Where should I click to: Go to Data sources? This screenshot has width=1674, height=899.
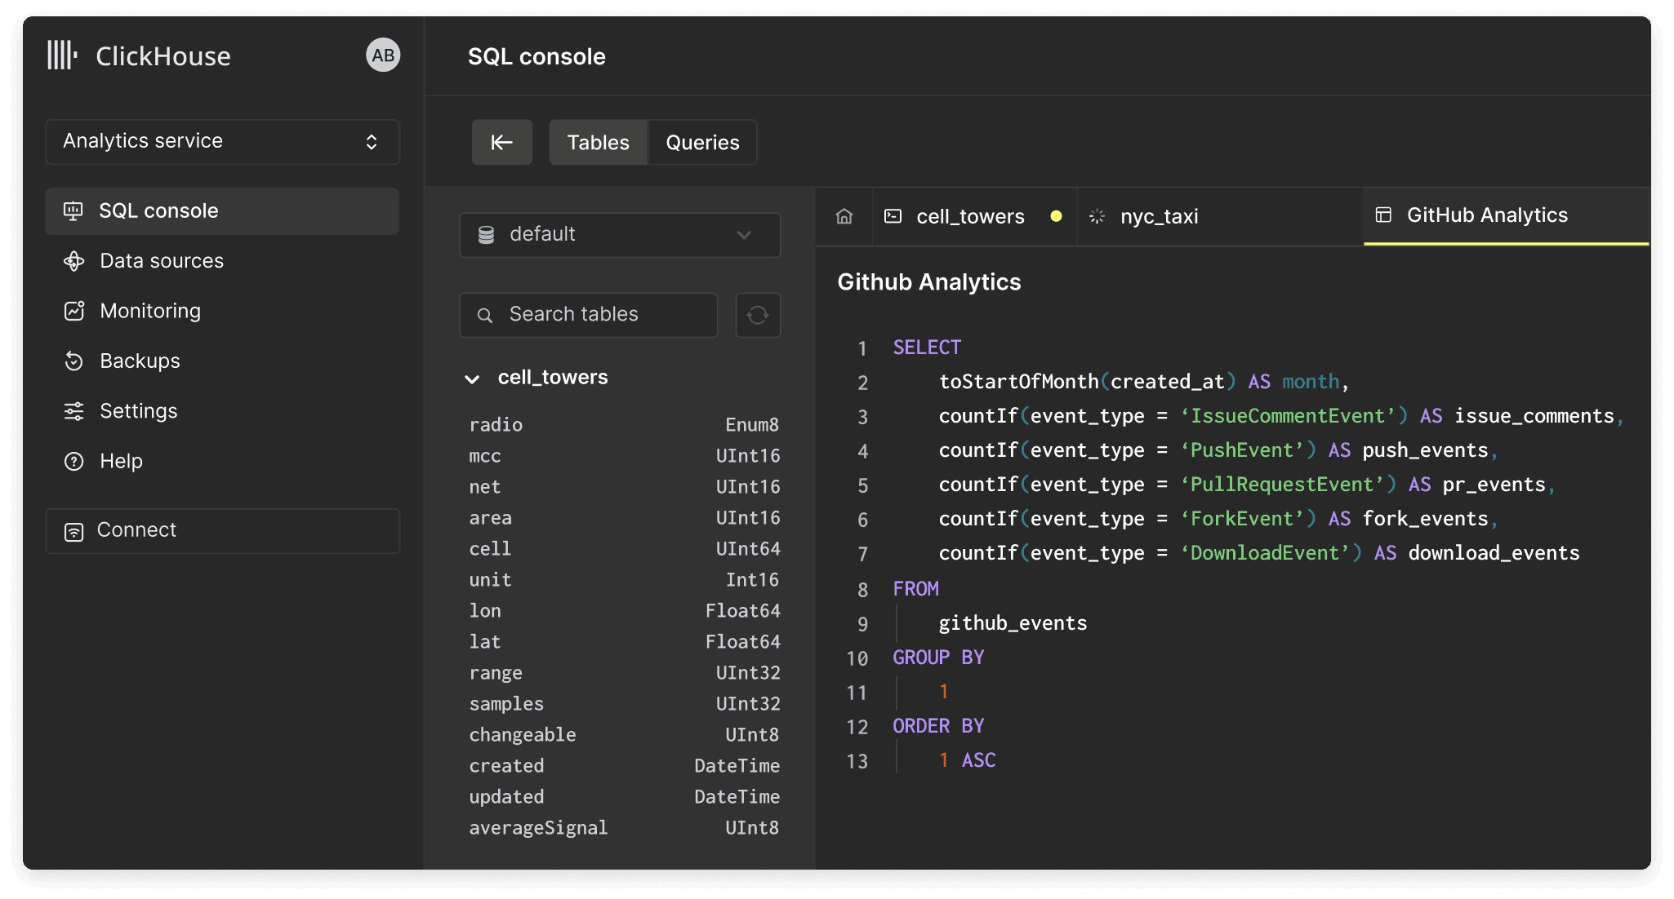(x=222, y=261)
